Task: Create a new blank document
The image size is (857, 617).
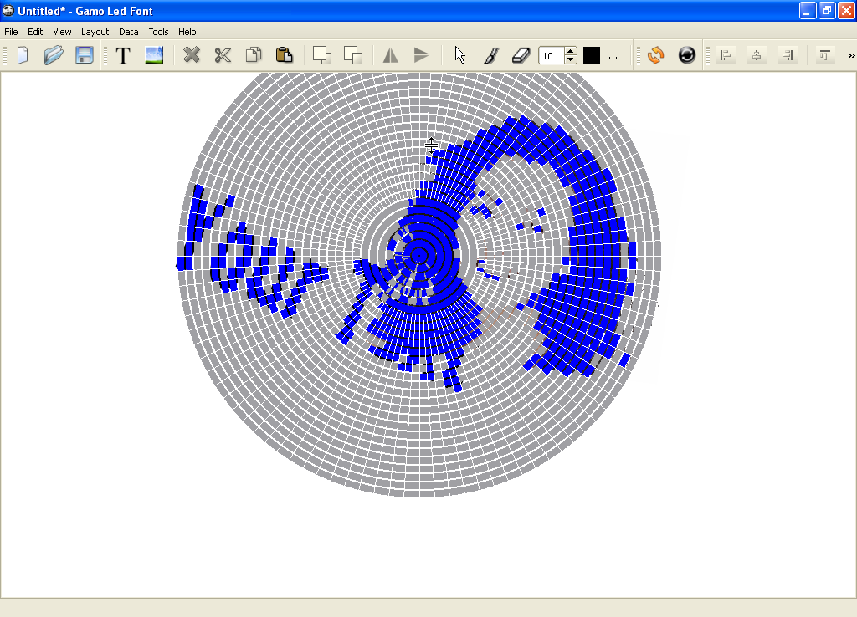Action: pos(23,55)
